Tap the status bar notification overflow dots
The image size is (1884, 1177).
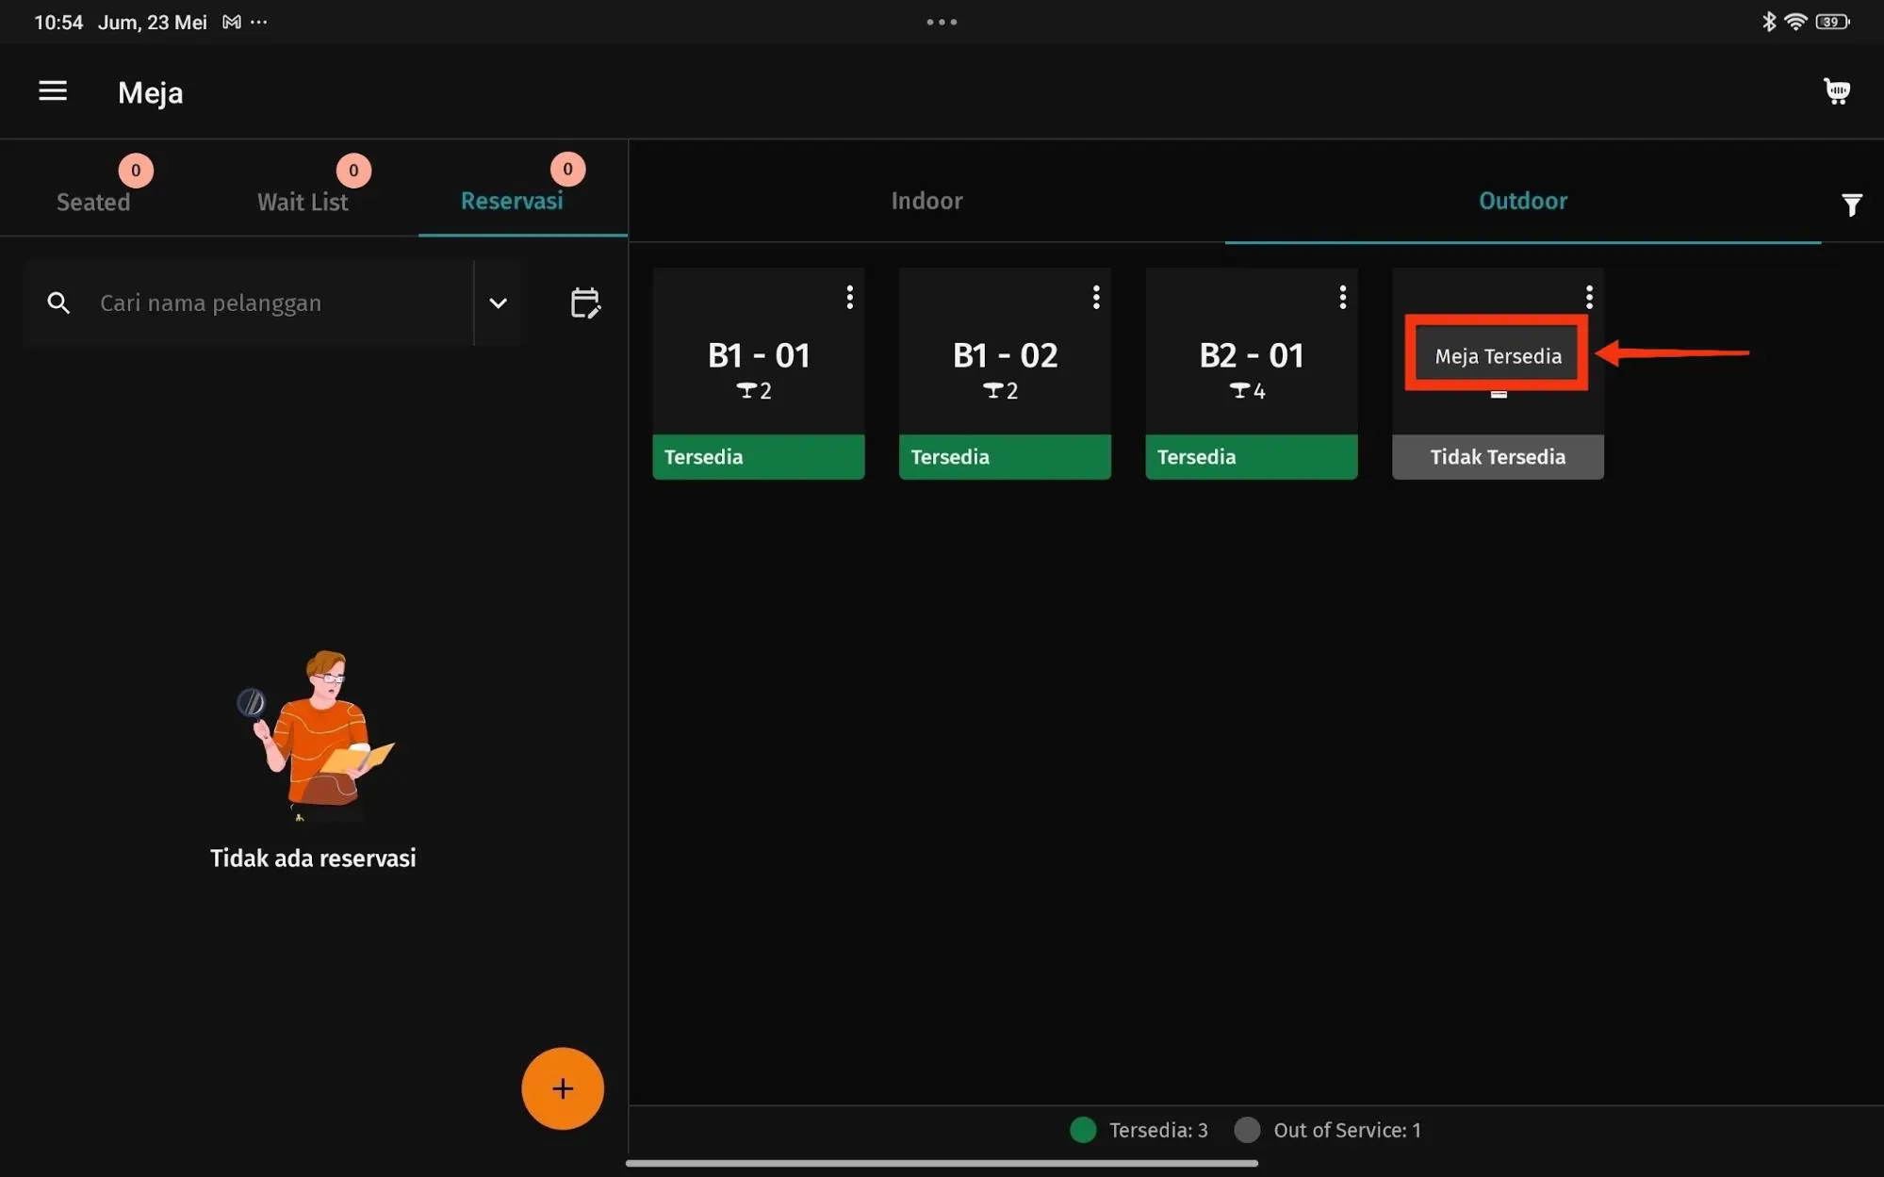[259, 22]
